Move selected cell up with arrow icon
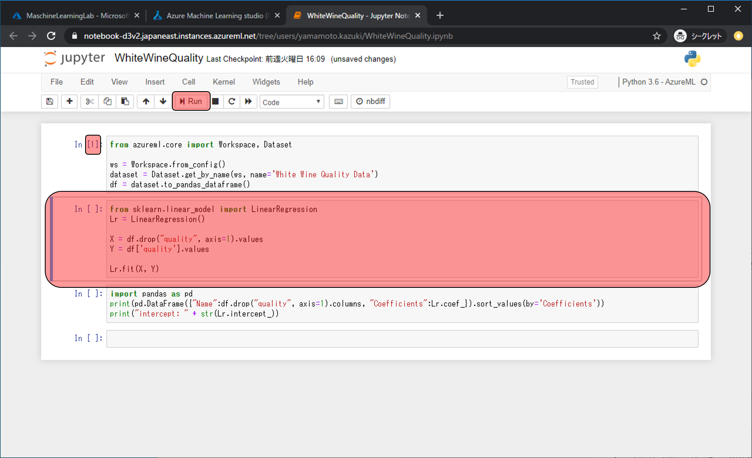Image resolution: width=752 pixels, height=458 pixels. coord(146,101)
